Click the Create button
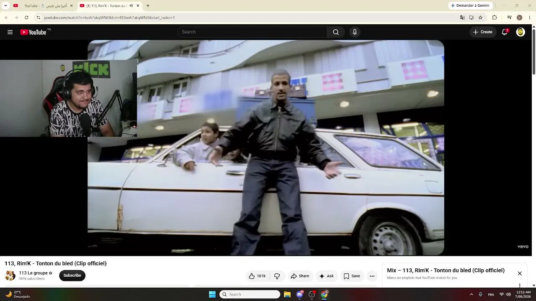536x301 pixels. 482,32
